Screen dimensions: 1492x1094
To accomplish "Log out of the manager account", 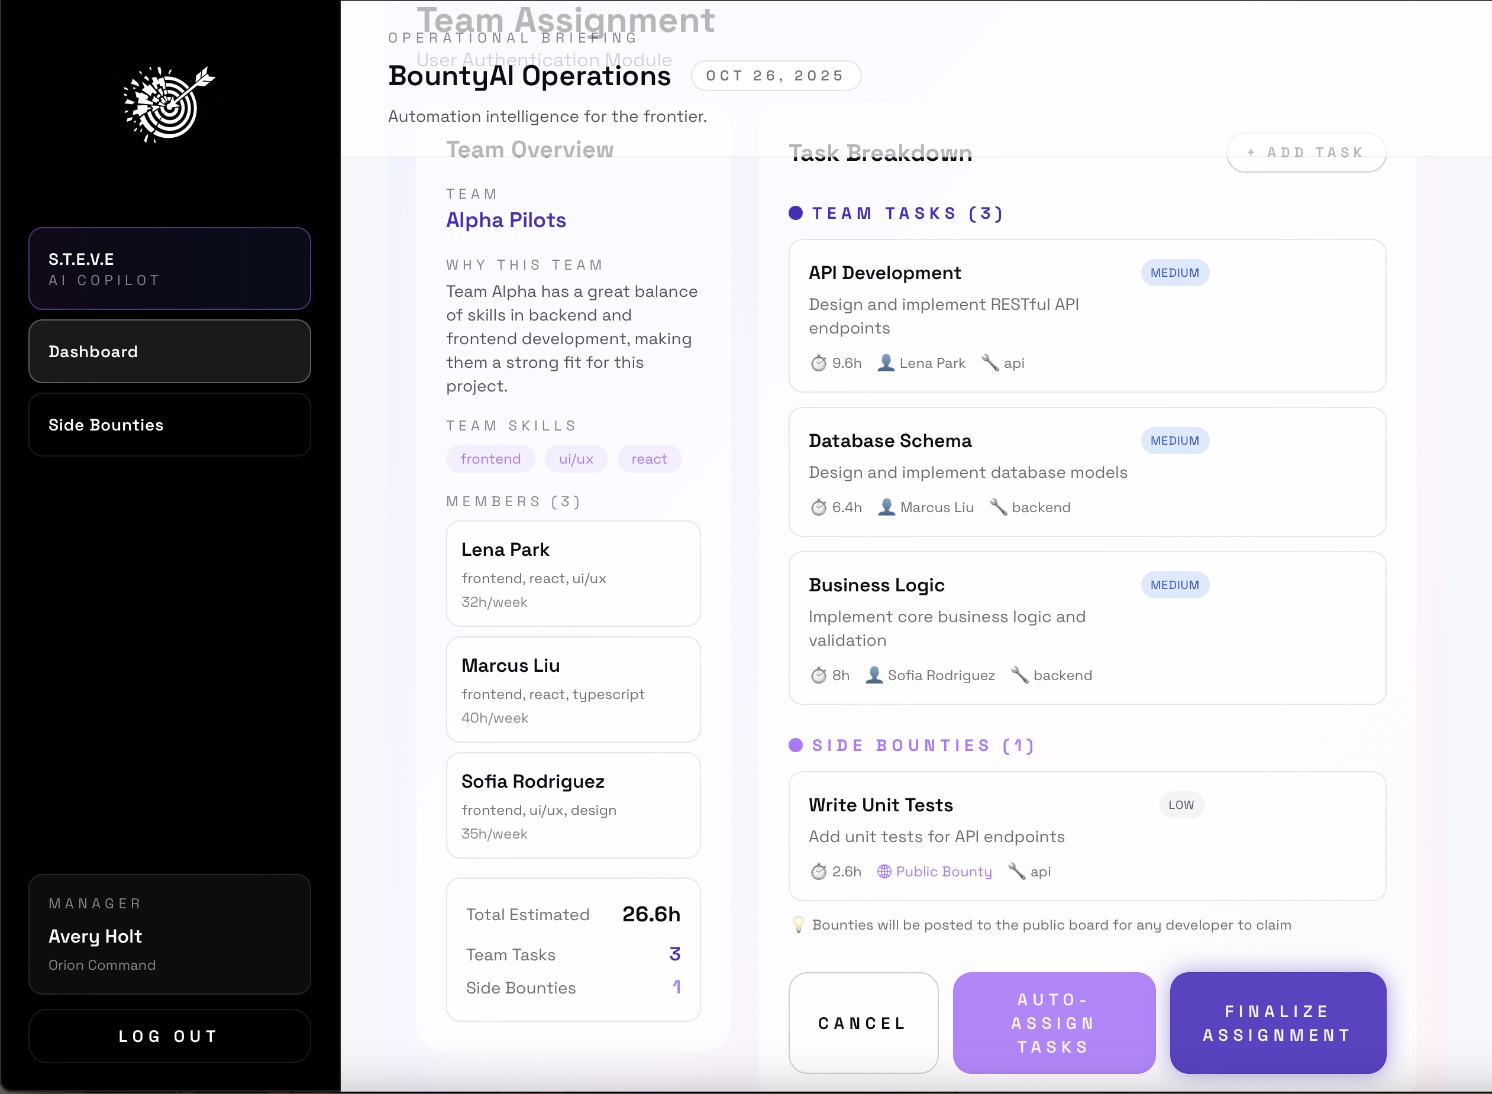I will [x=170, y=1035].
